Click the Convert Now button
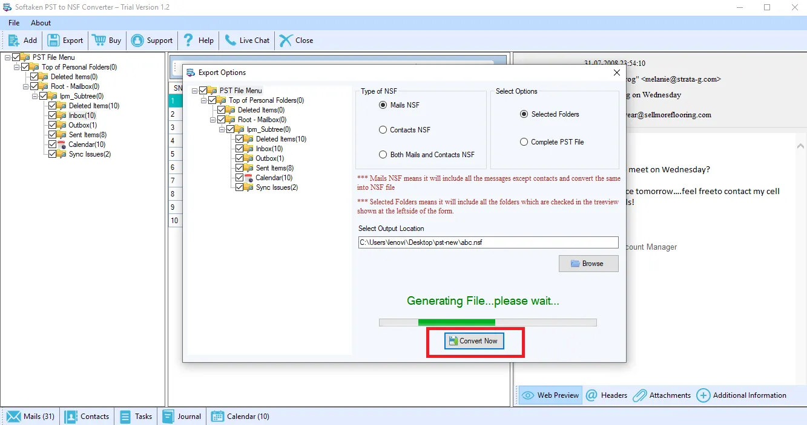This screenshot has width=807, height=425. [475, 341]
